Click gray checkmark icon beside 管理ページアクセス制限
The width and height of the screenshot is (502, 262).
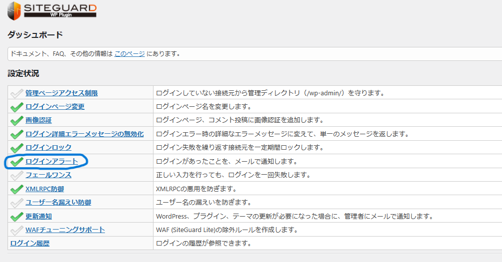[16, 93]
